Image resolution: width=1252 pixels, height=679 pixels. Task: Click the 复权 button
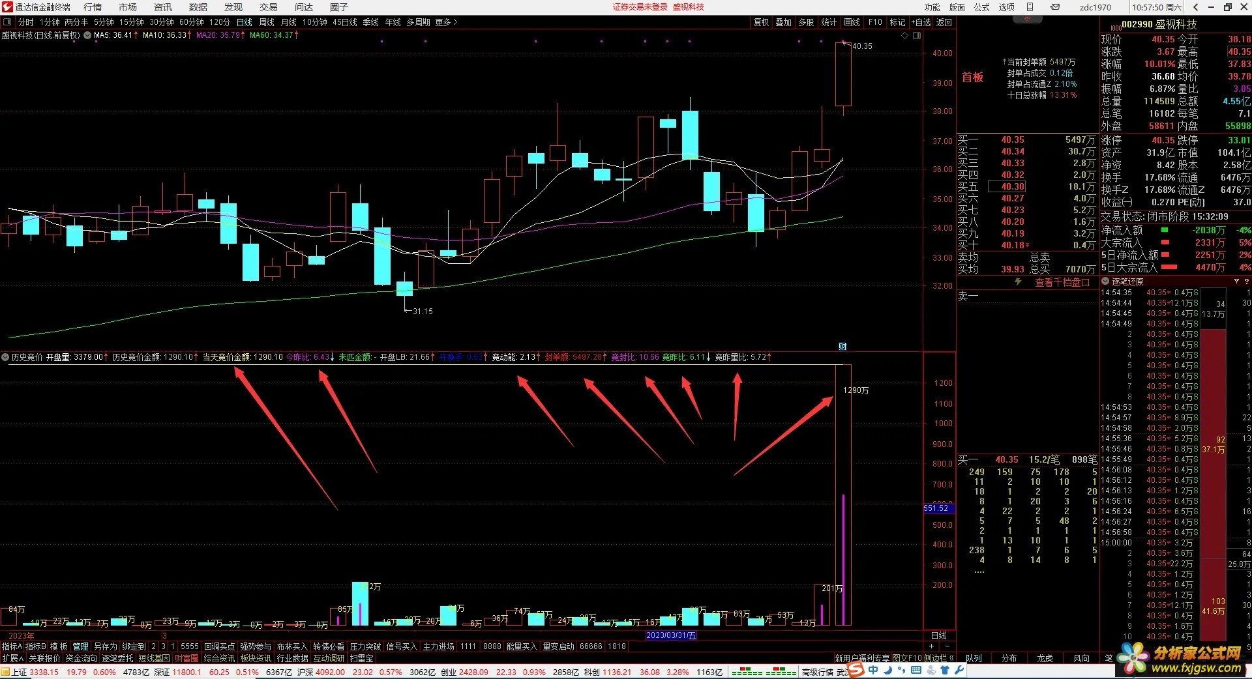761,22
